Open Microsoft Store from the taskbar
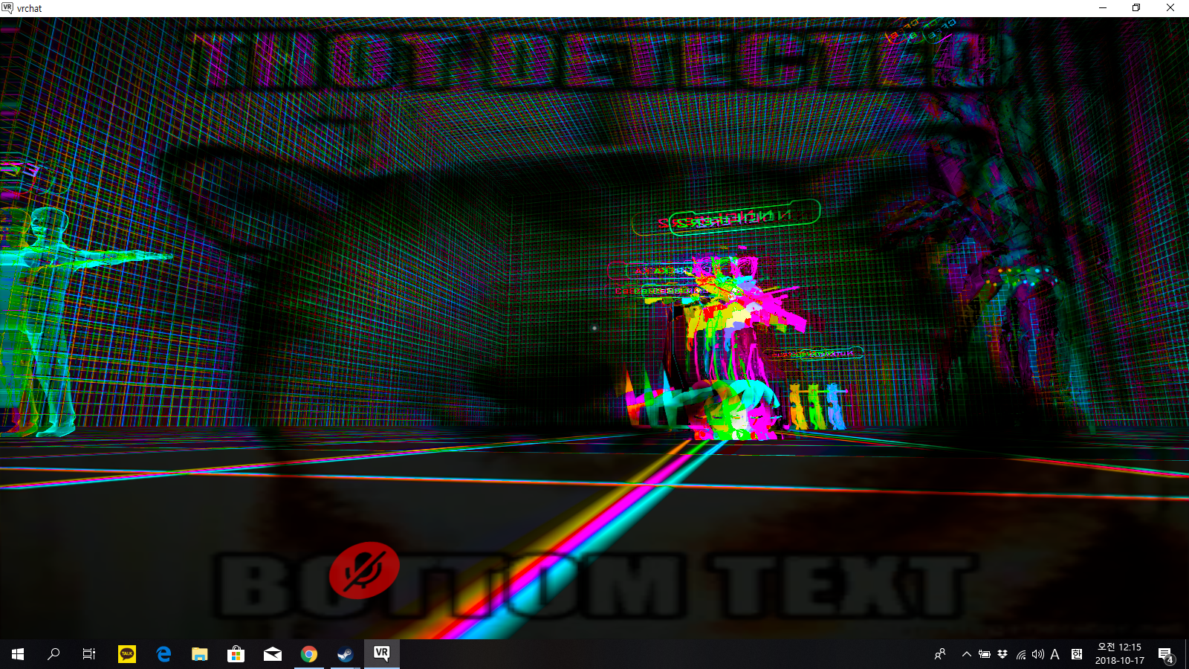1189x669 pixels. 236,654
